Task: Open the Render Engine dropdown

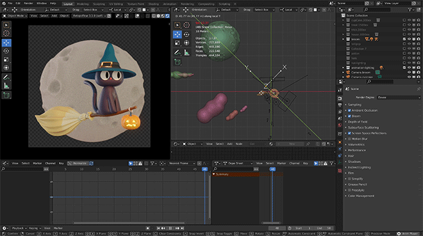Action: click(x=399, y=97)
